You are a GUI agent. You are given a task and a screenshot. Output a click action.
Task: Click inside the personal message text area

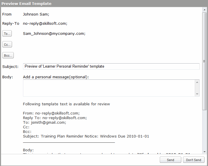109,88
